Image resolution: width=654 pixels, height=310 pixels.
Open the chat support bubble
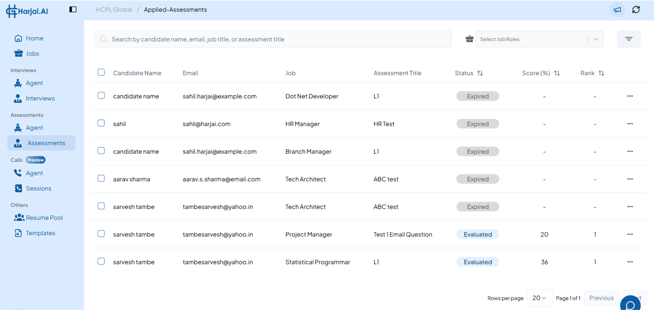[x=630, y=304]
